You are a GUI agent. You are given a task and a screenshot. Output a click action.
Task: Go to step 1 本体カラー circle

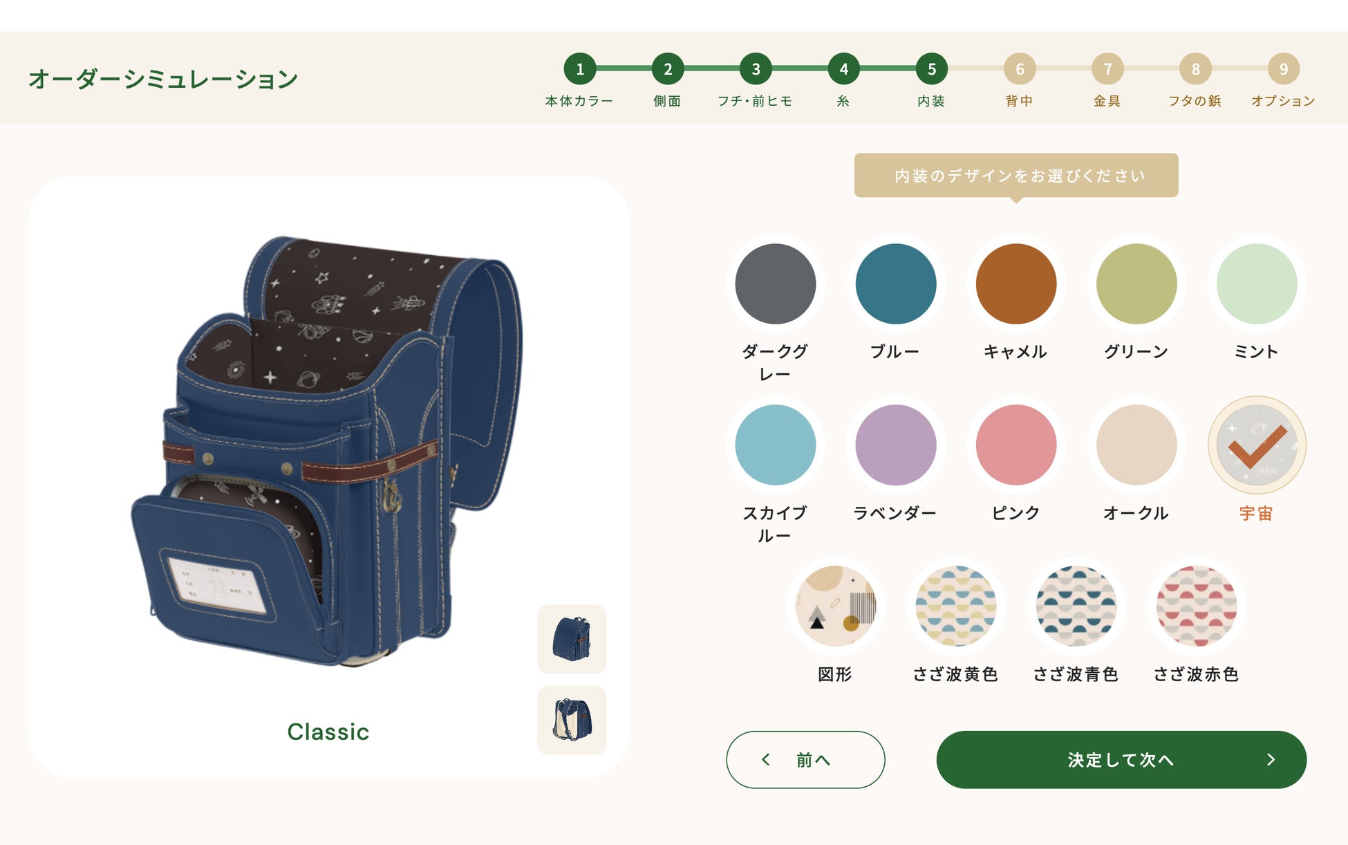tap(580, 69)
